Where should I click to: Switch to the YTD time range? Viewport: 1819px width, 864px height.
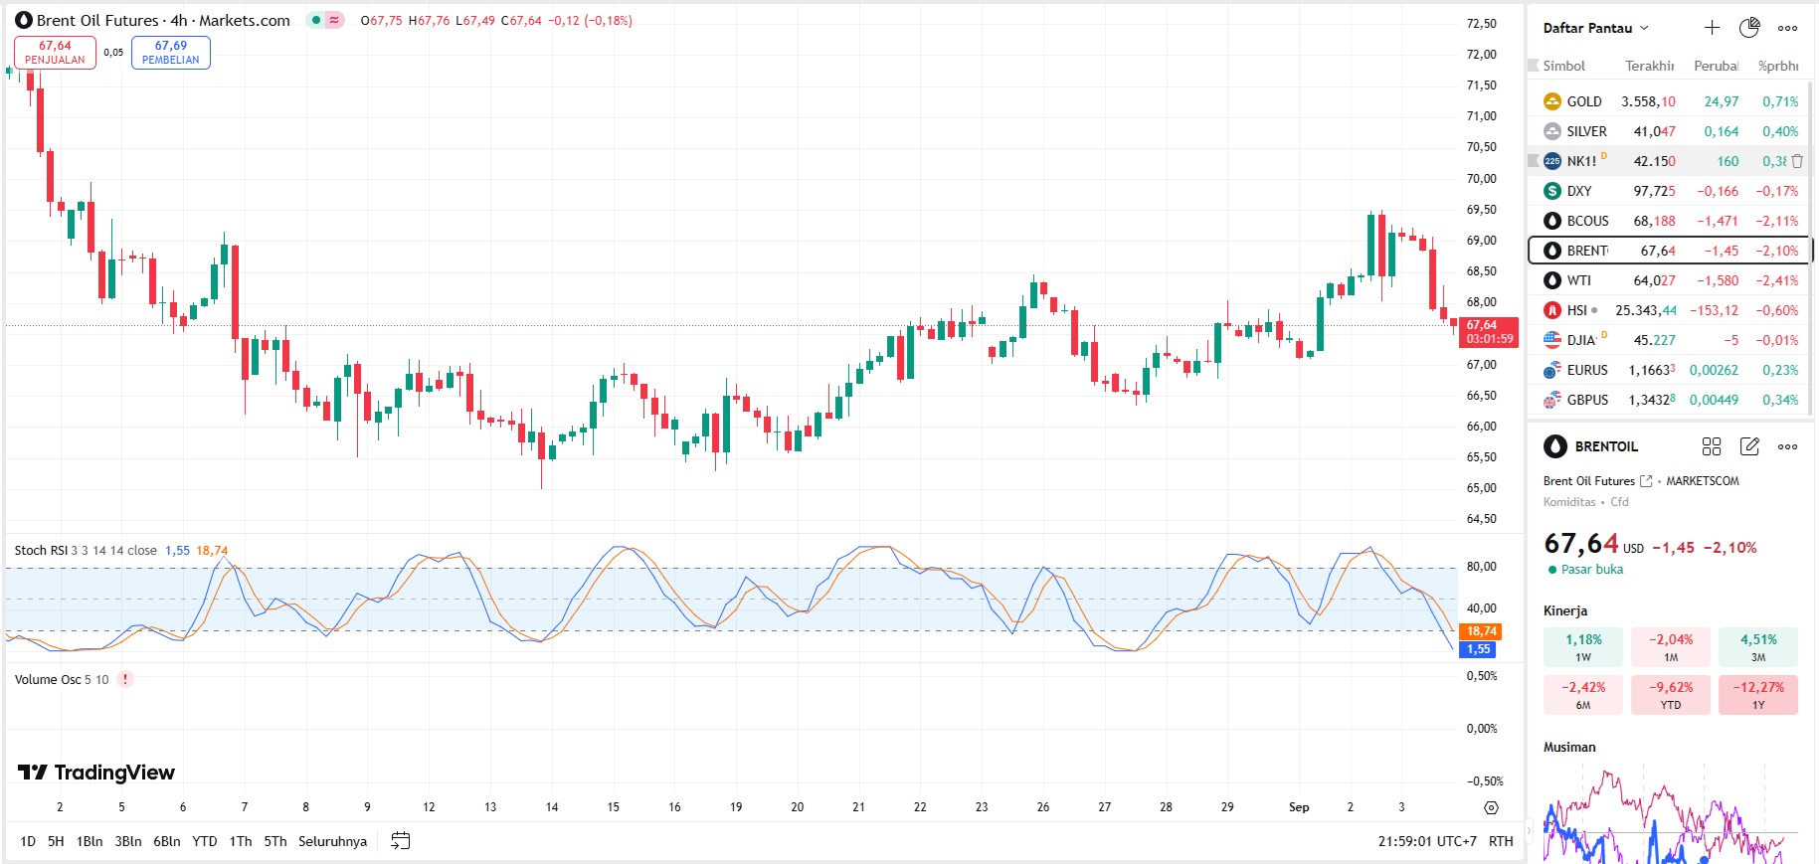click(205, 841)
